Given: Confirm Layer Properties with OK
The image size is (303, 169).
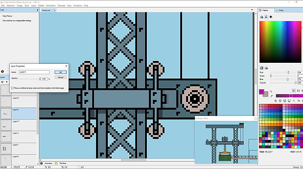Looking at the screenshot, I should click(61, 72).
